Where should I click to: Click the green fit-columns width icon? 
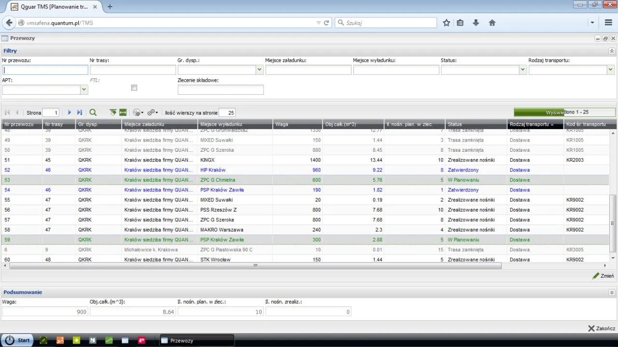pyautogui.click(x=123, y=113)
